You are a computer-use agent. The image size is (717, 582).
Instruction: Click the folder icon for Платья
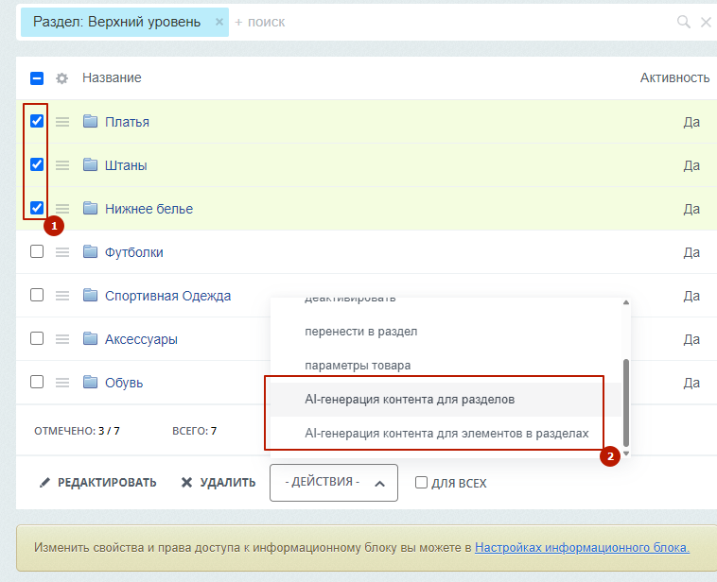(x=90, y=121)
